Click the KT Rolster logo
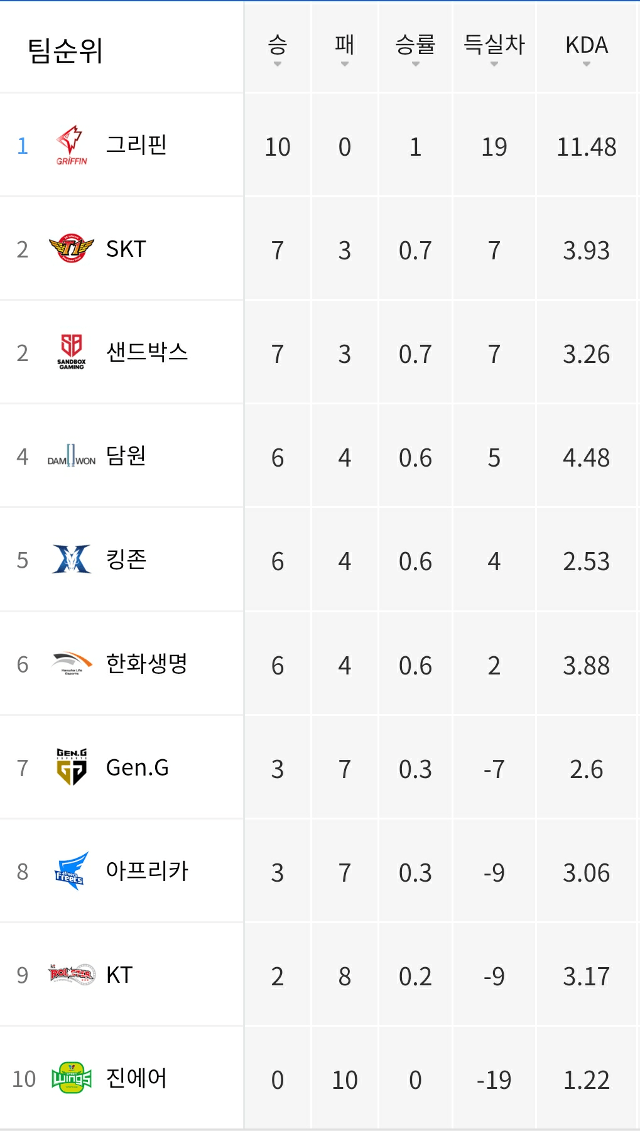The width and height of the screenshot is (640, 1131). pos(71,974)
